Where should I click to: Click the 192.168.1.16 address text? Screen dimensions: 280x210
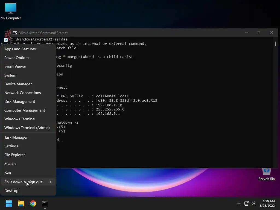point(109,105)
